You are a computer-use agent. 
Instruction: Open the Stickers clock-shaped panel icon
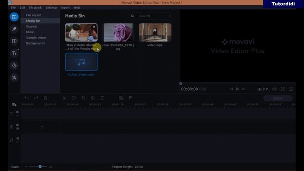point(14,66)
